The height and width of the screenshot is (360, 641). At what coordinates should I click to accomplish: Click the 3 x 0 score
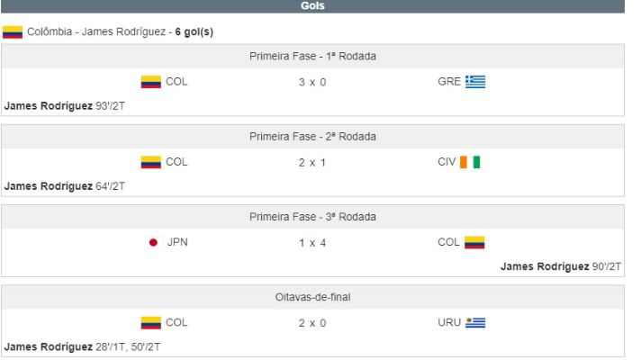coord(312,82)
